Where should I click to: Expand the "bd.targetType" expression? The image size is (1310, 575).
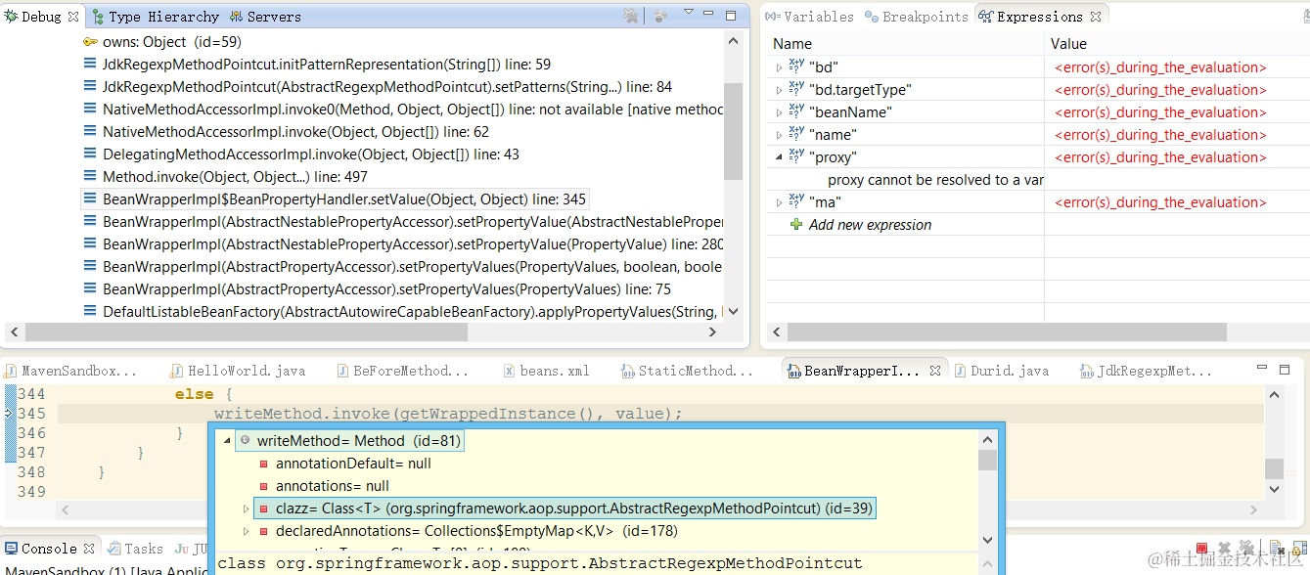pyautogui.click(x=779, y=90)
